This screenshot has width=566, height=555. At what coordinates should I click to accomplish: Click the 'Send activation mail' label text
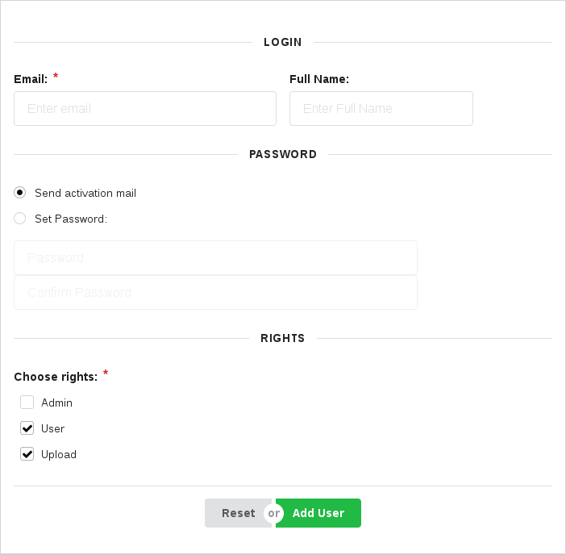85,193
